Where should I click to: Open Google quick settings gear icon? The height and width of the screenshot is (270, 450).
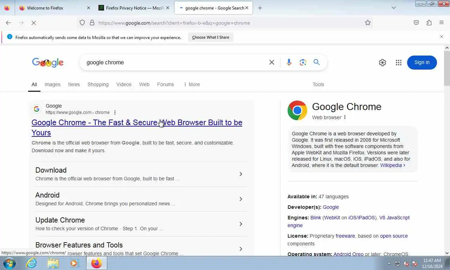click(x=382, y=63)
